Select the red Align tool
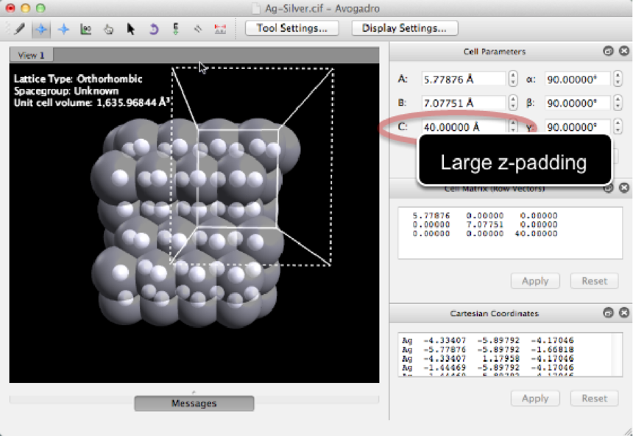The image size is (633, 436). click(219, 29)
